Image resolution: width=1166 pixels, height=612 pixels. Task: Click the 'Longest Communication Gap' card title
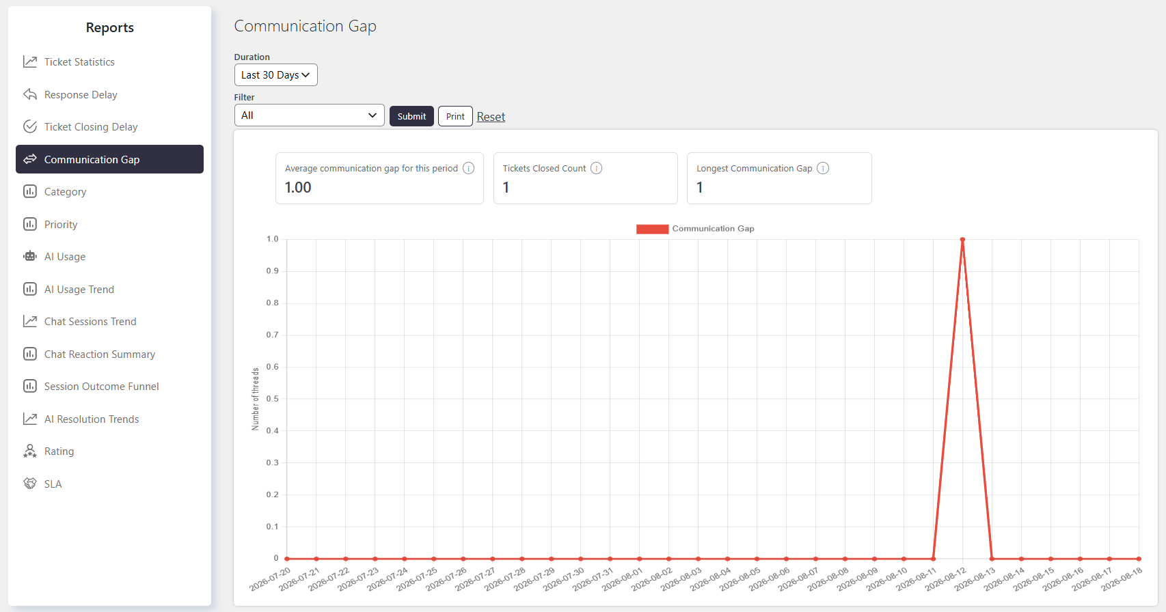(x=755, y=169)
